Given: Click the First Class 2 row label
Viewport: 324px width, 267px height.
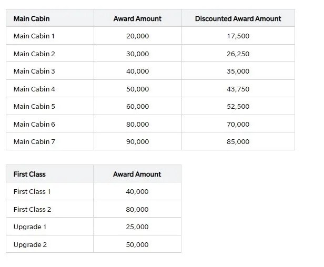Looking at the screenshot, I should tap(32, 209).
